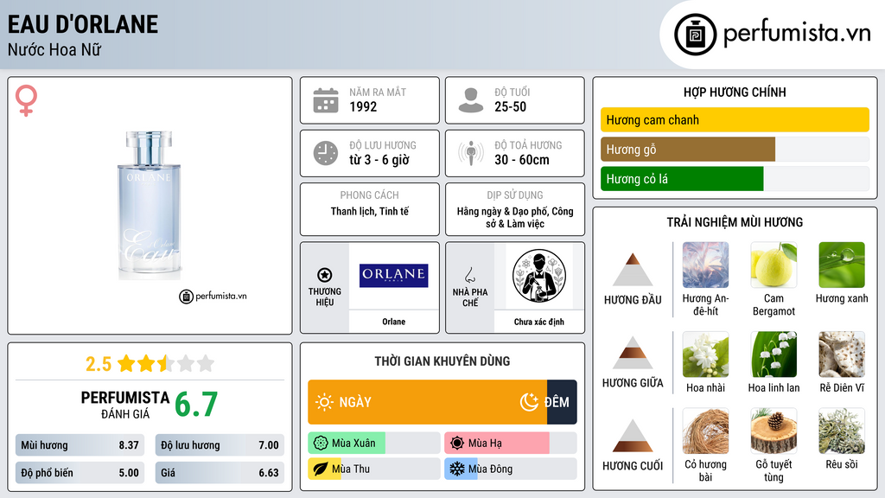Click the Orlane brand name label
This screenshot has height=498, width=885.
point(393,322)
